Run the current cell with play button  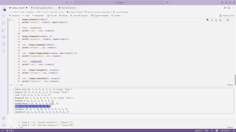pos(10,20)
